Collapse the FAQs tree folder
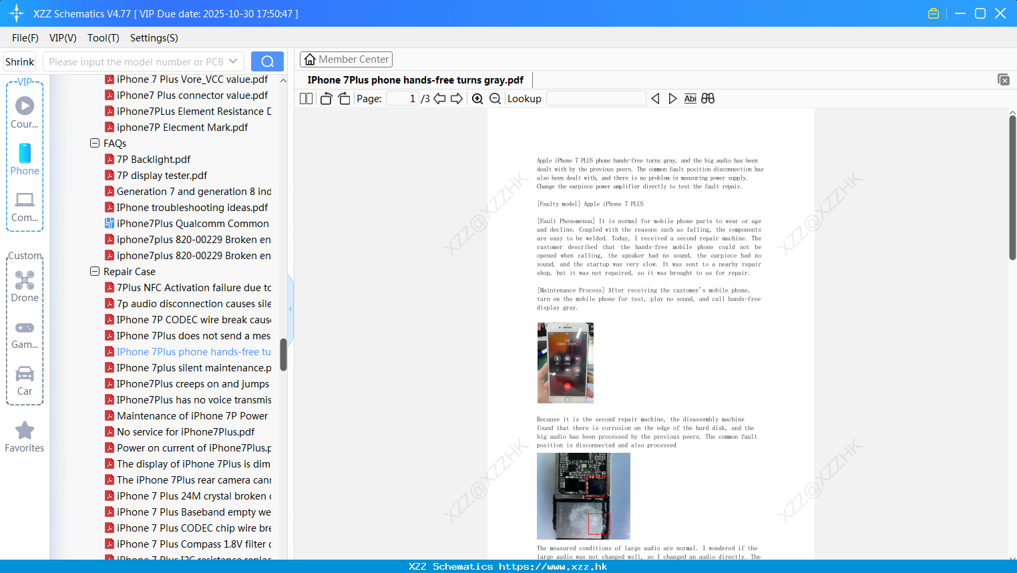Screen dimensions: 1017x573 tap(95, 143)
